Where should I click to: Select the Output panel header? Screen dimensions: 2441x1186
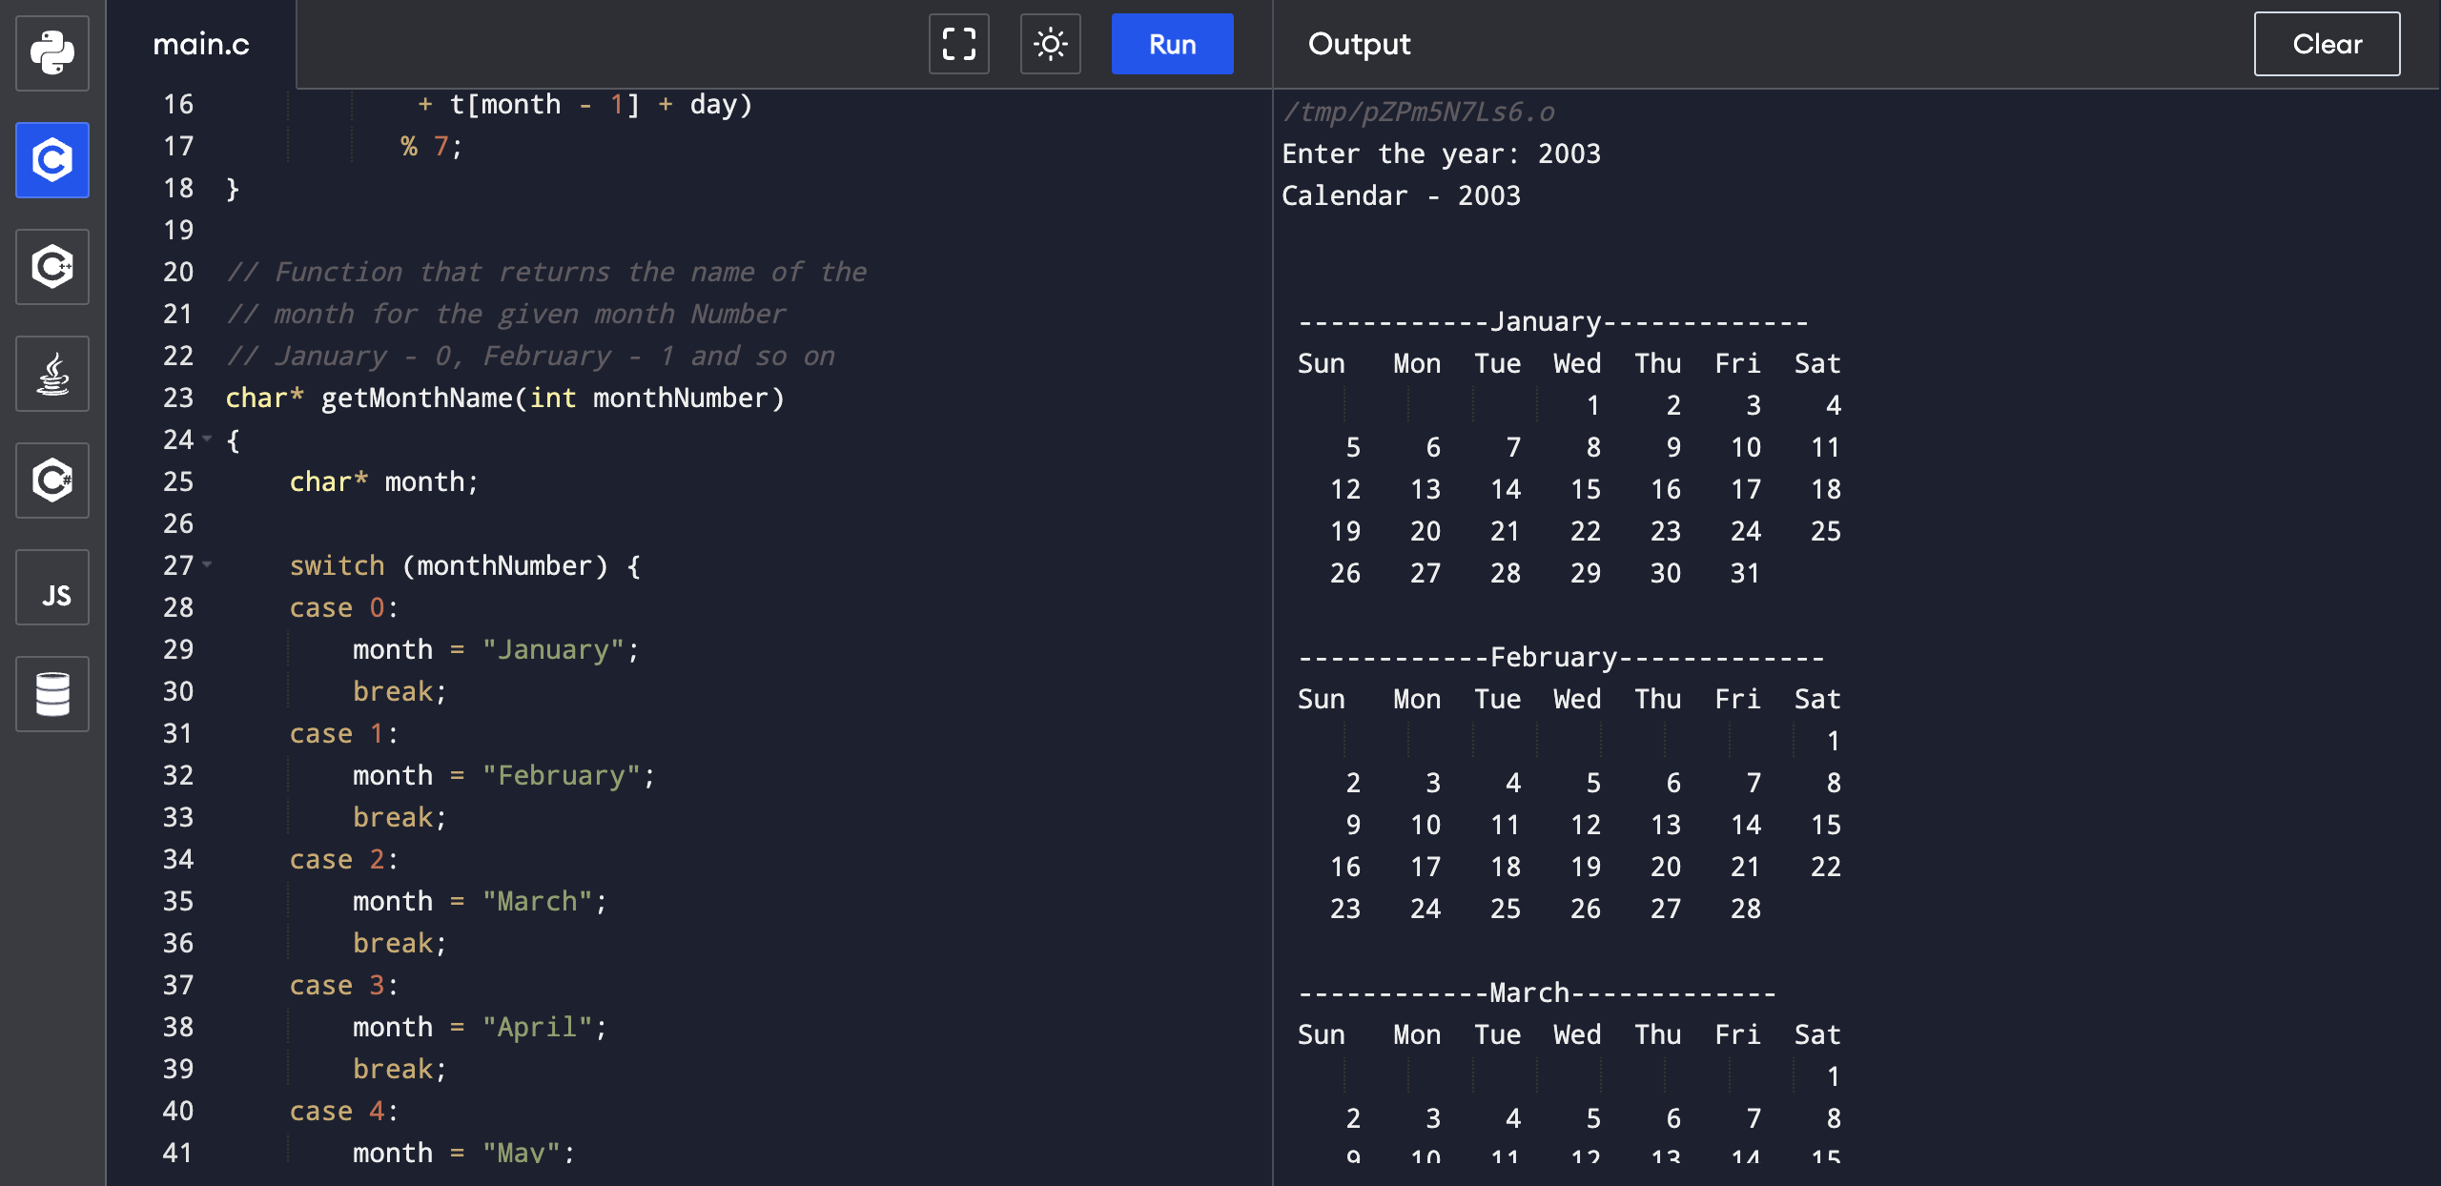pos(1359,44)
